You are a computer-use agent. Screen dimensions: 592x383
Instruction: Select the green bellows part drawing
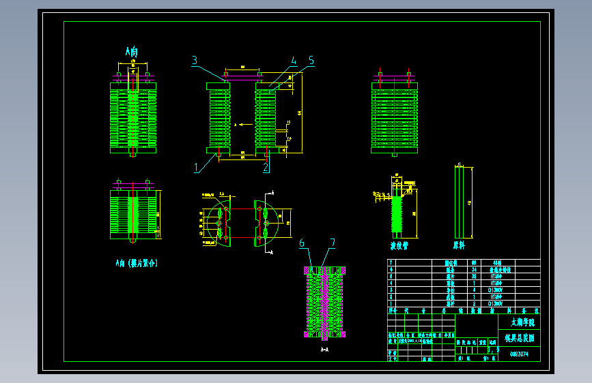pyautogui.click(x=397, y=213)
